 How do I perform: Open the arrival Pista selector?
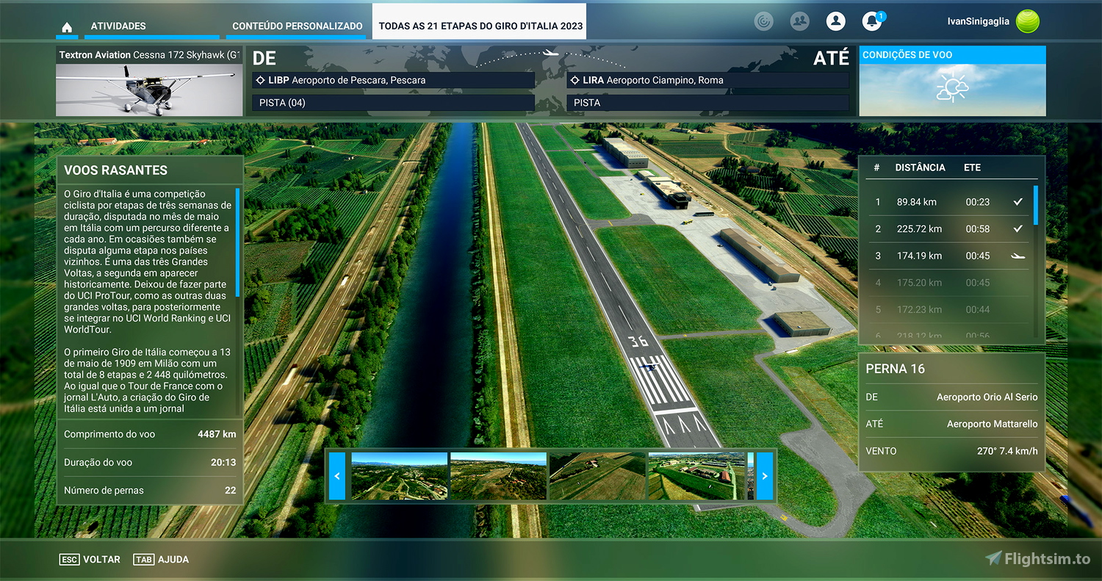pyautogui.click(x=709, y=103)
